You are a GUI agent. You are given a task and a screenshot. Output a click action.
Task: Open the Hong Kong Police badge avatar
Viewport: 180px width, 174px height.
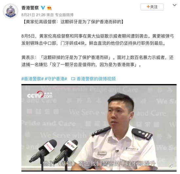pos(10,11)
